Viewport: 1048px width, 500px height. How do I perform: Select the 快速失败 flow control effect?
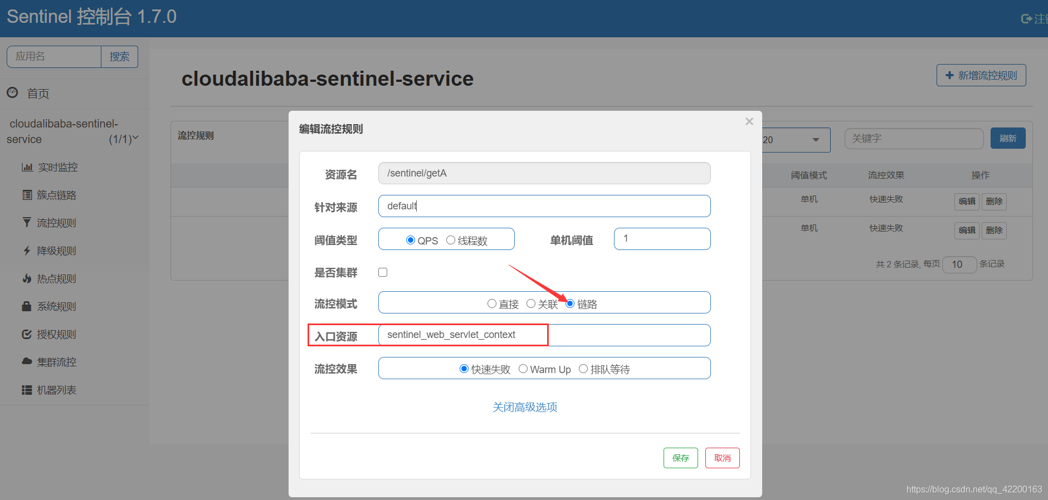pyautogui.click(x=464, y=369)
